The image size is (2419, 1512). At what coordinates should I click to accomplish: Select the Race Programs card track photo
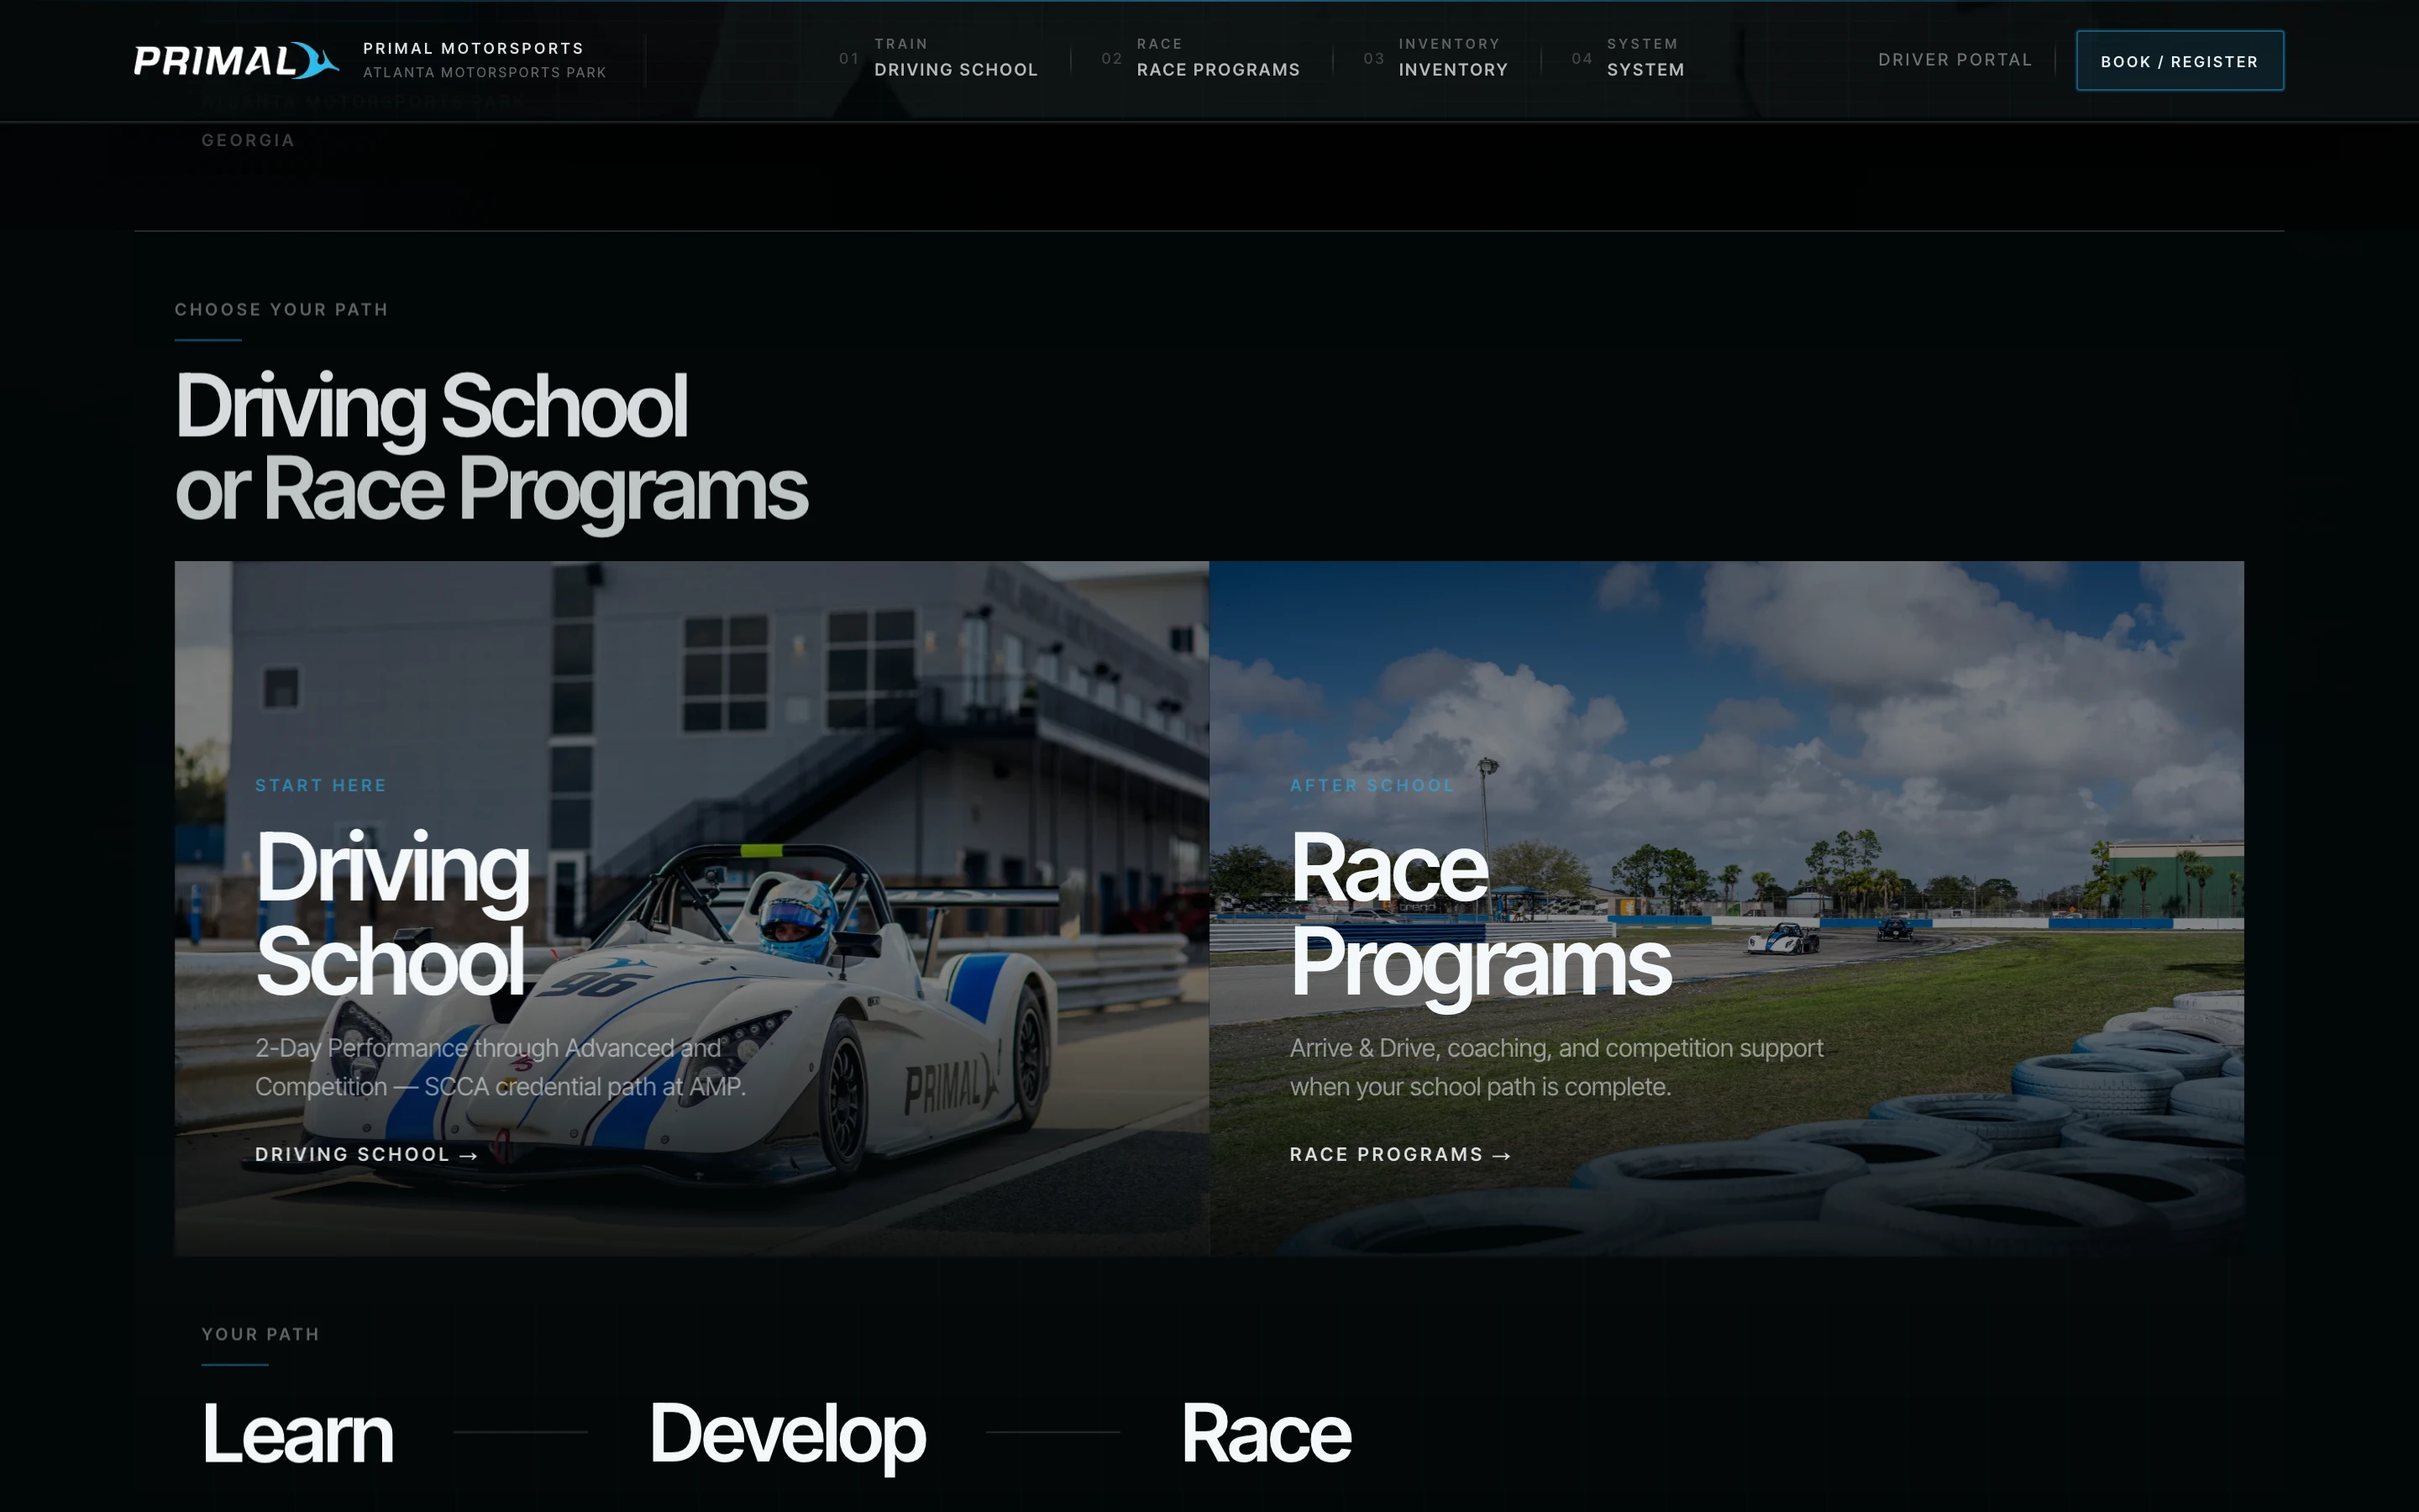coord(1726,908)
